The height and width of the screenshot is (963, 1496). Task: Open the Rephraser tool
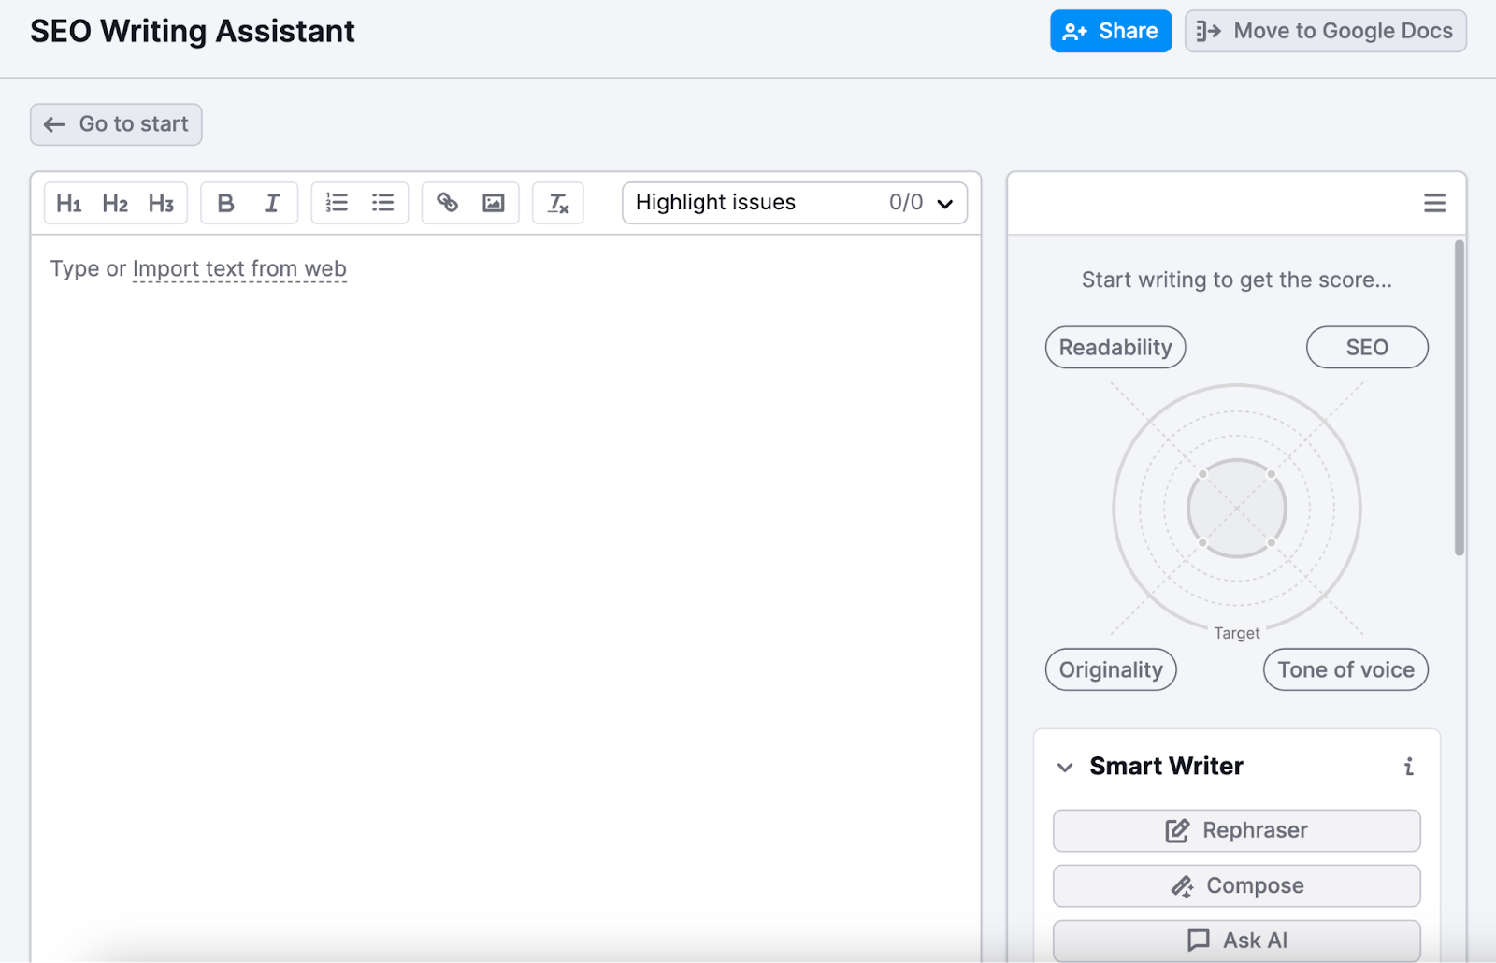point(1236,830)
